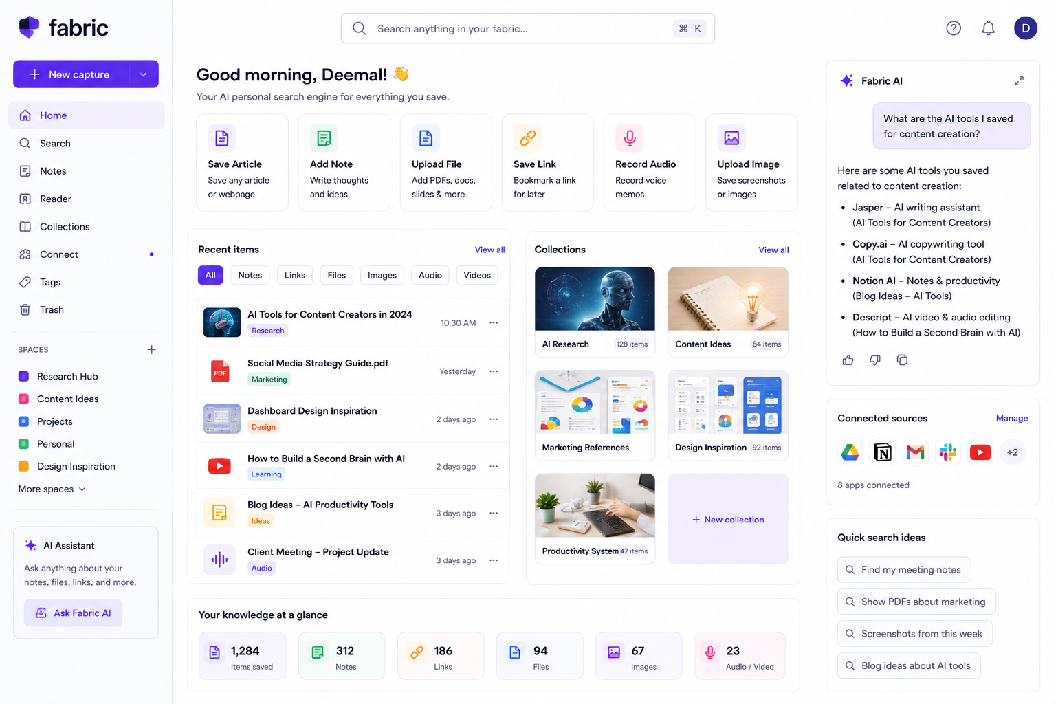The width and height of the screenshot is (1056, 704).
Task: Open options for Blog Ideas item
Action: pos(494,514)
